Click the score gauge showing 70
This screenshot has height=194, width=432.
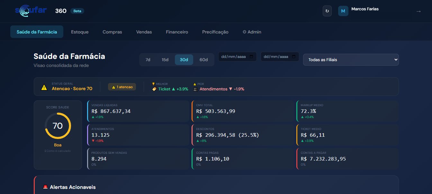point(58,126)
